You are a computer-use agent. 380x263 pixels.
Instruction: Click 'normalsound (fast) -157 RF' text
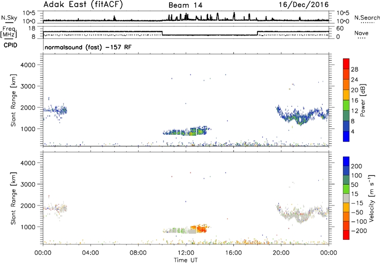click(88, 47)
